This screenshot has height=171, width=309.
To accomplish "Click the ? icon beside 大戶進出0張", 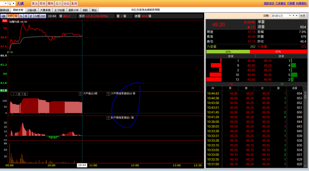I will pos(80,94).
